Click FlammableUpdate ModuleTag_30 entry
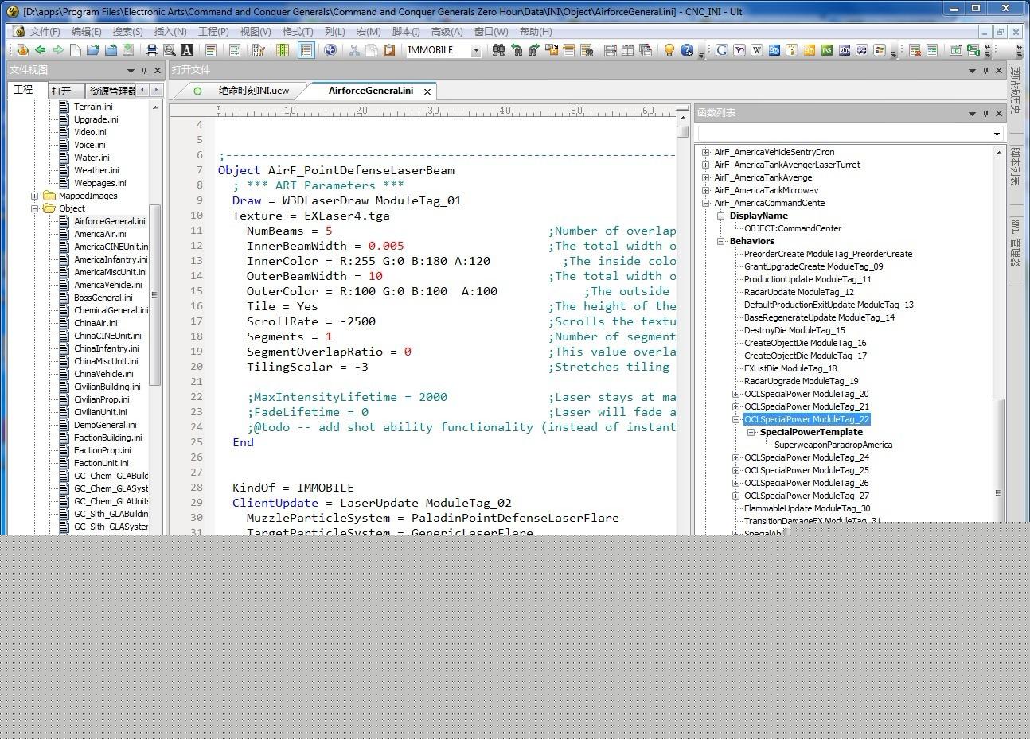1030x739 pixels. 807,508
